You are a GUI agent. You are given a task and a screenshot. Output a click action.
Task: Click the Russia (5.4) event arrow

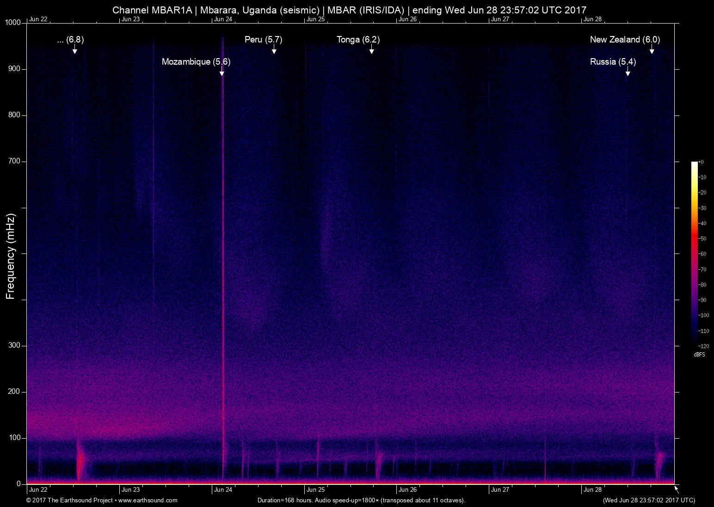(628, 72)
